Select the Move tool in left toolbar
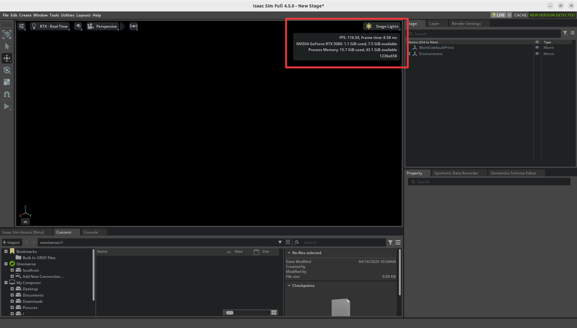Image resolution: width=577 pixels, height=328 pixels. pos(7,58)
